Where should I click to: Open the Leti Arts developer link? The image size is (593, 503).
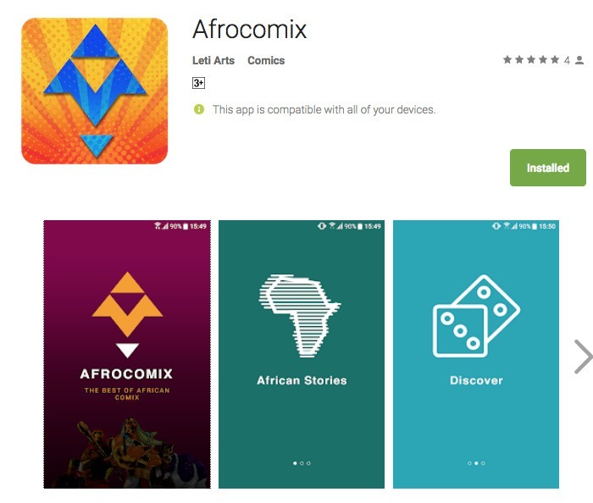pyautogui.click(x=213, y=60)
